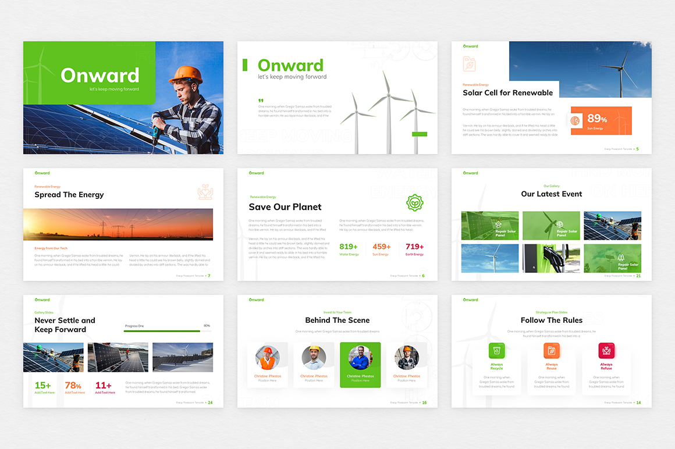Click the 819+ Water Energy statistic
The height and width of the screenshot is (449, 675).
[349, 249]
